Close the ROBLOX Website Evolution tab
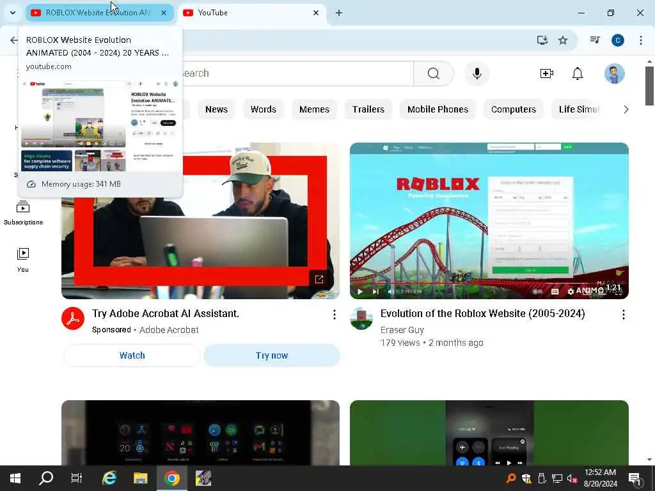 click(x=164, y=13)
